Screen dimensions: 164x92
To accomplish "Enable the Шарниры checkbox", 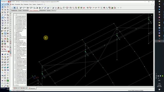I will point(16,57).
